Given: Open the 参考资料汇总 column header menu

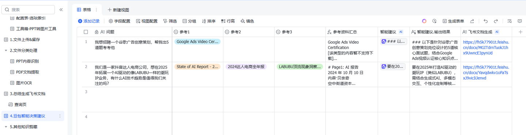Looking at the screenshot, I should point(351,32).
